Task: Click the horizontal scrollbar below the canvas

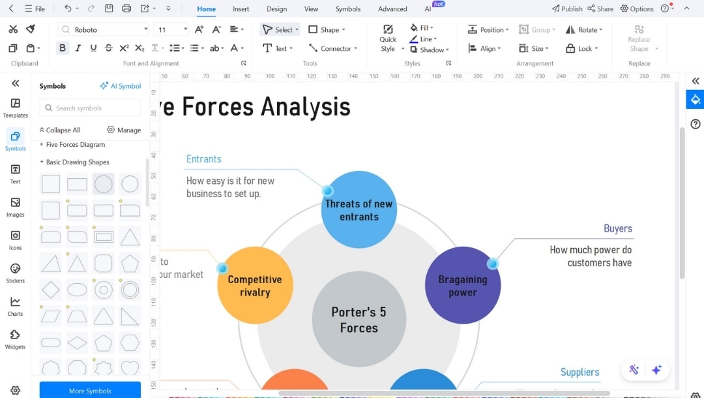Action: [444, 393]
